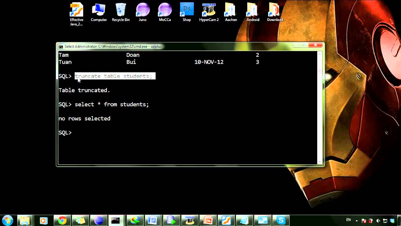Open the volume speaker tray icon
The height and width of the screenshot is (226, 401).
click(378, 221)
